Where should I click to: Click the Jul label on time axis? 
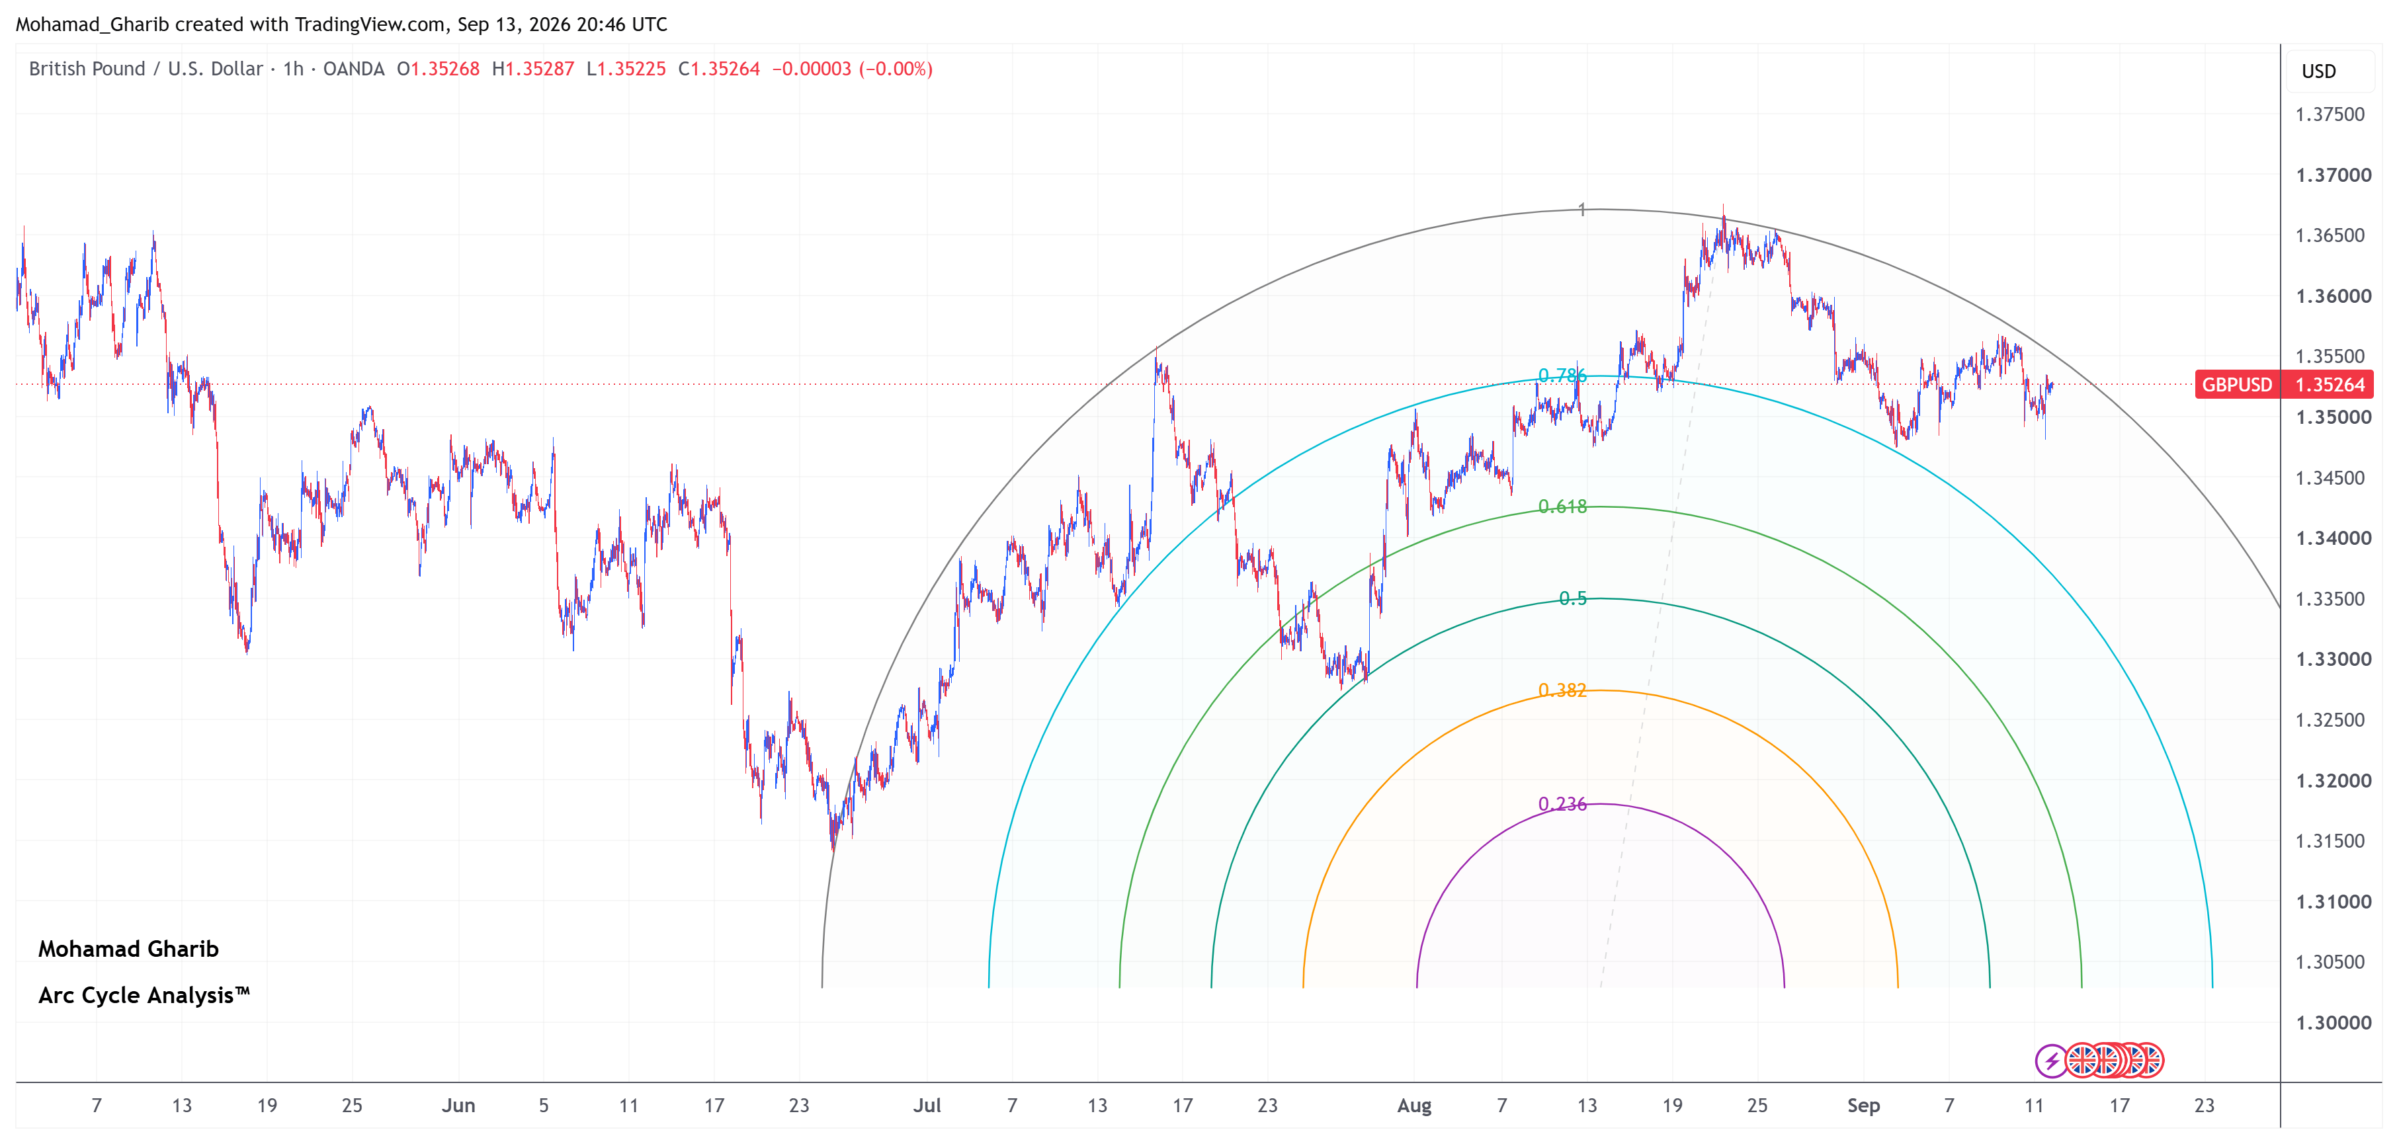pos(927,1106)
